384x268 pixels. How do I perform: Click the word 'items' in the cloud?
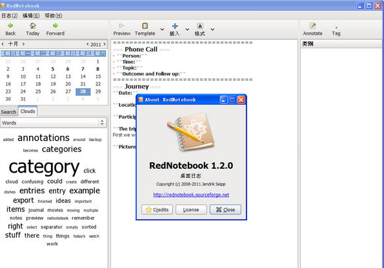(x=15, y=209)
